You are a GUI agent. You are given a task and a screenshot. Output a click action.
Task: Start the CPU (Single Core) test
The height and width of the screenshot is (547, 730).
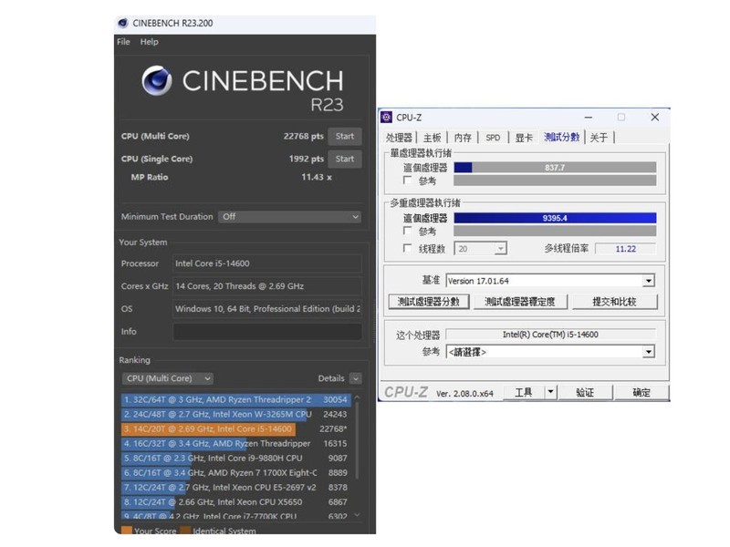[x=345, y=159]
